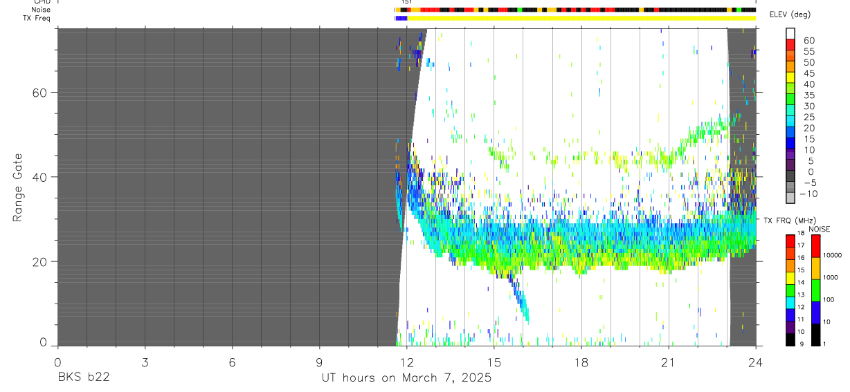Pick black NOISE swatch between 10 and 1
The width and height of the screenshot is (850, 392).
tap(815, 335)
